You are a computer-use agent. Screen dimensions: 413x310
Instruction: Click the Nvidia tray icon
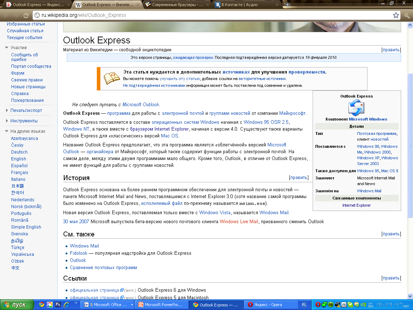pyautogui.click(x=363, y=305)
